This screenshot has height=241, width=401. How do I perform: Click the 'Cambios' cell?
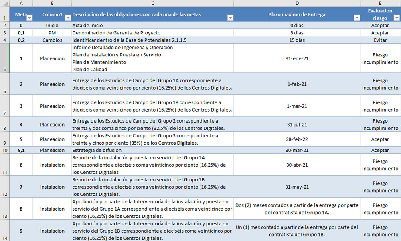pyautogui.click(x=52, y=40)
